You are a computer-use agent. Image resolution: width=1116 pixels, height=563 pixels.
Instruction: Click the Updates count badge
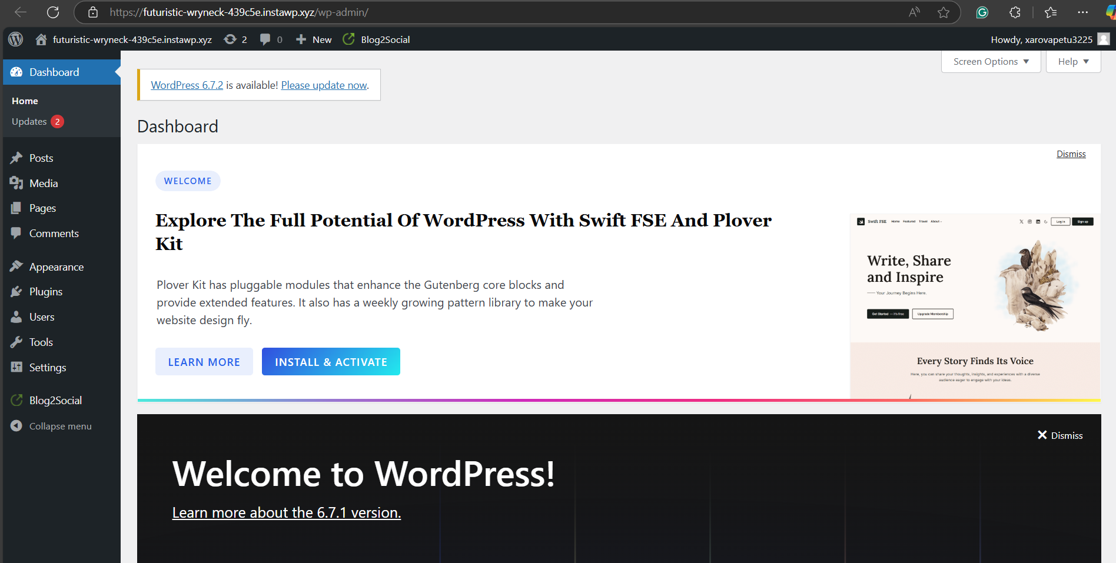coord(57,121)
